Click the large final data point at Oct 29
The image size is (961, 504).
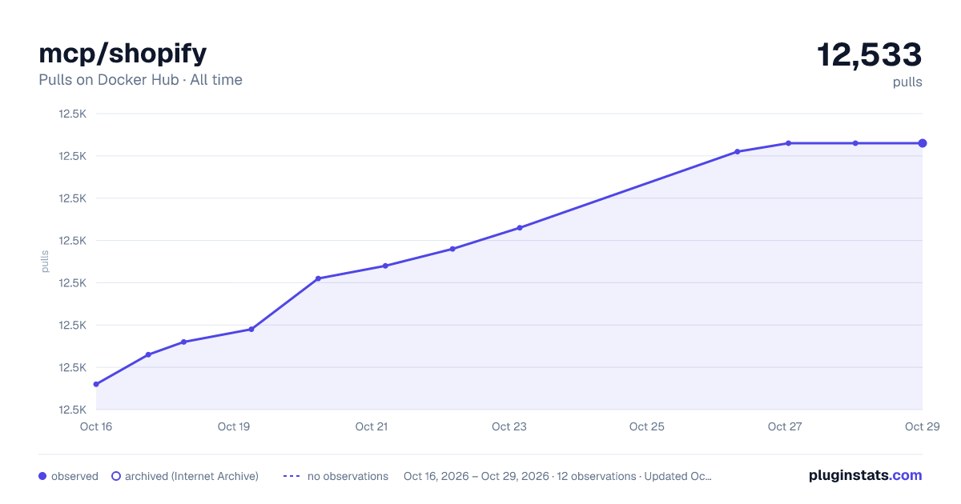923,143
